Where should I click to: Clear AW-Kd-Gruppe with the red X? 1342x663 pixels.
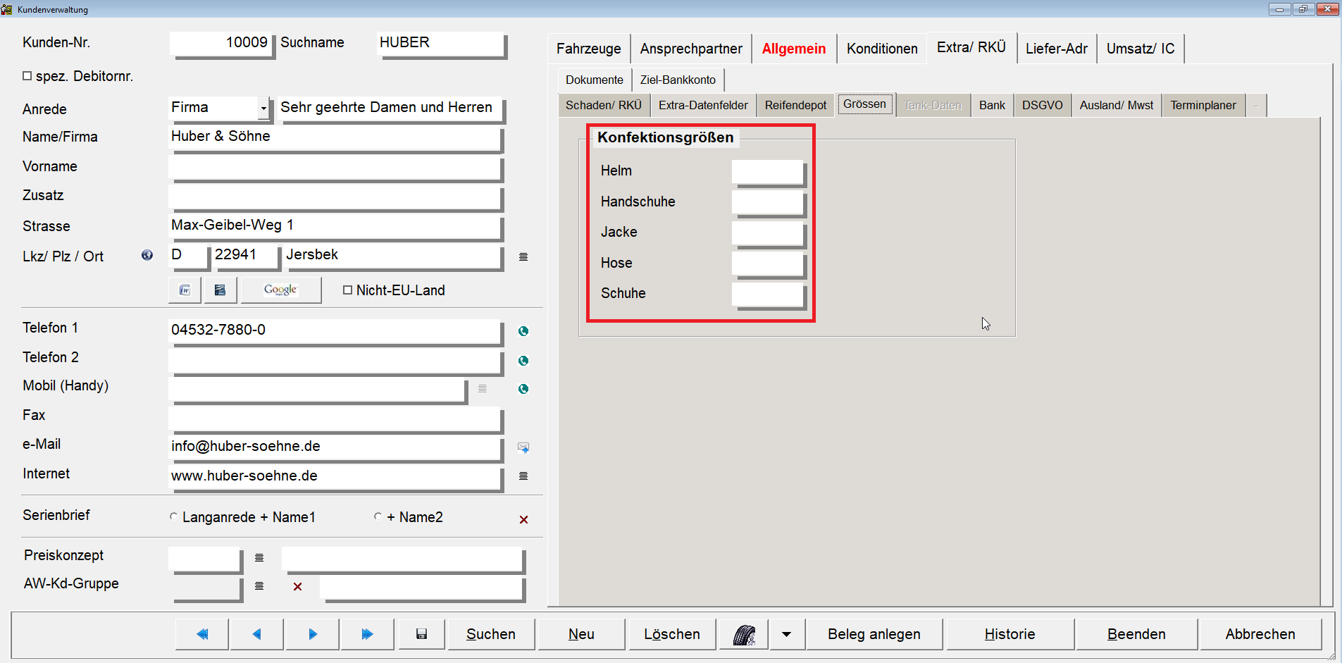click(297, 586)
